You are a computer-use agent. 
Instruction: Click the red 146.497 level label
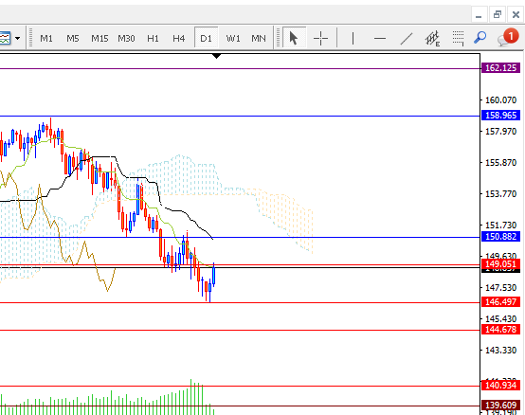[501, 302]
